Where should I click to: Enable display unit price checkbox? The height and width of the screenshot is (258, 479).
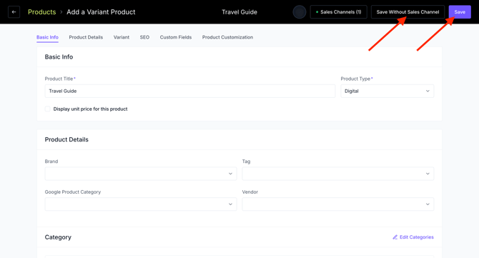pos(48,109)
